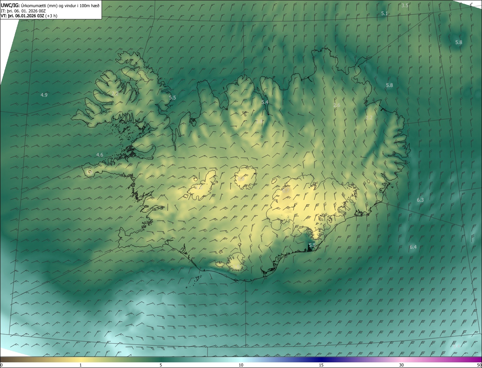Click the 1 tick label on the color scale
This screenshot has width=482, height=368.
81,365
